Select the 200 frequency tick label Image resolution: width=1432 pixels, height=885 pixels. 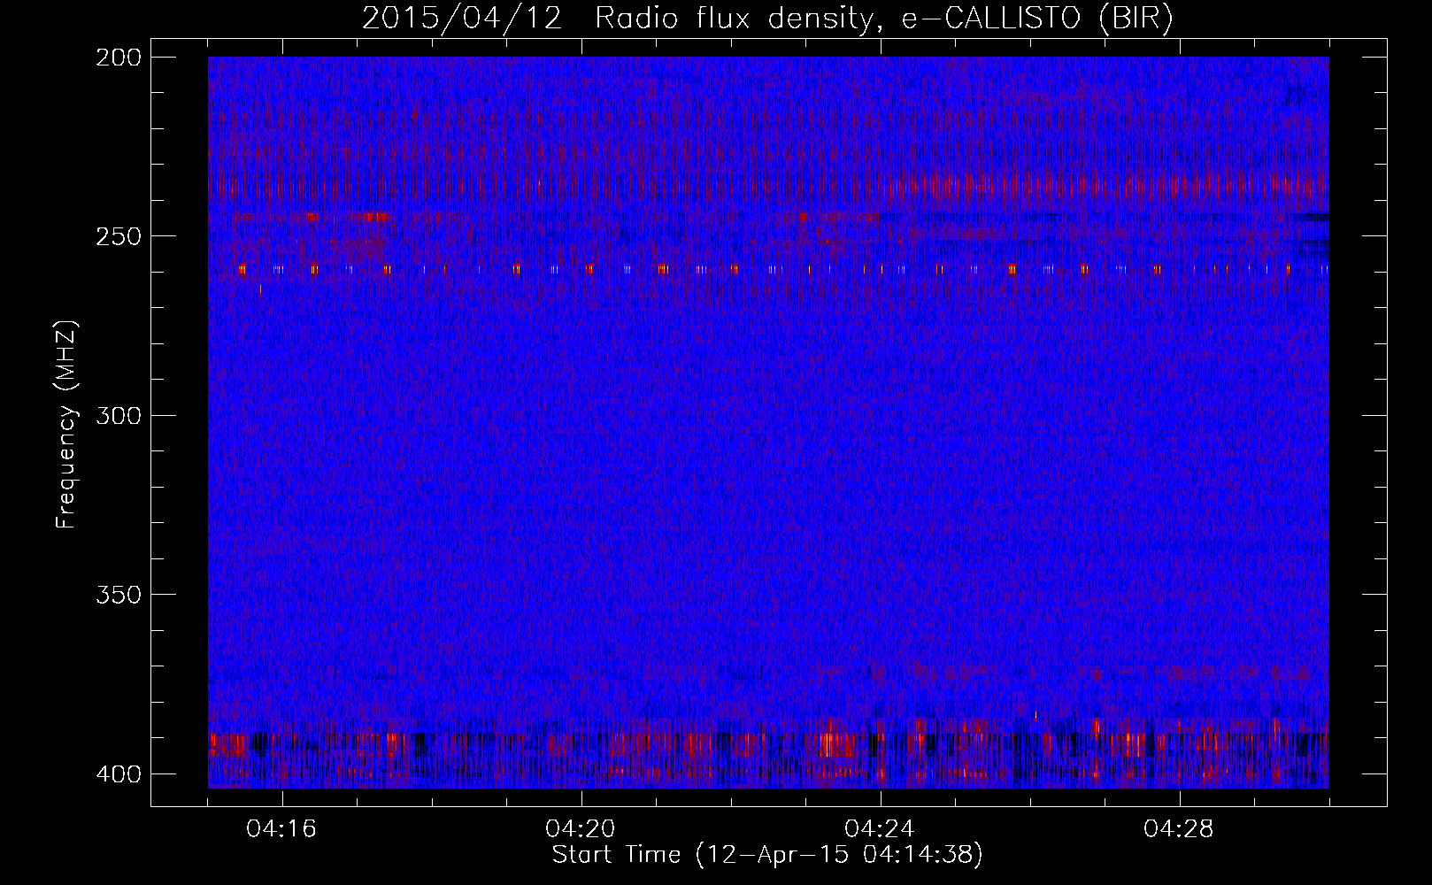tap(118, 58)
